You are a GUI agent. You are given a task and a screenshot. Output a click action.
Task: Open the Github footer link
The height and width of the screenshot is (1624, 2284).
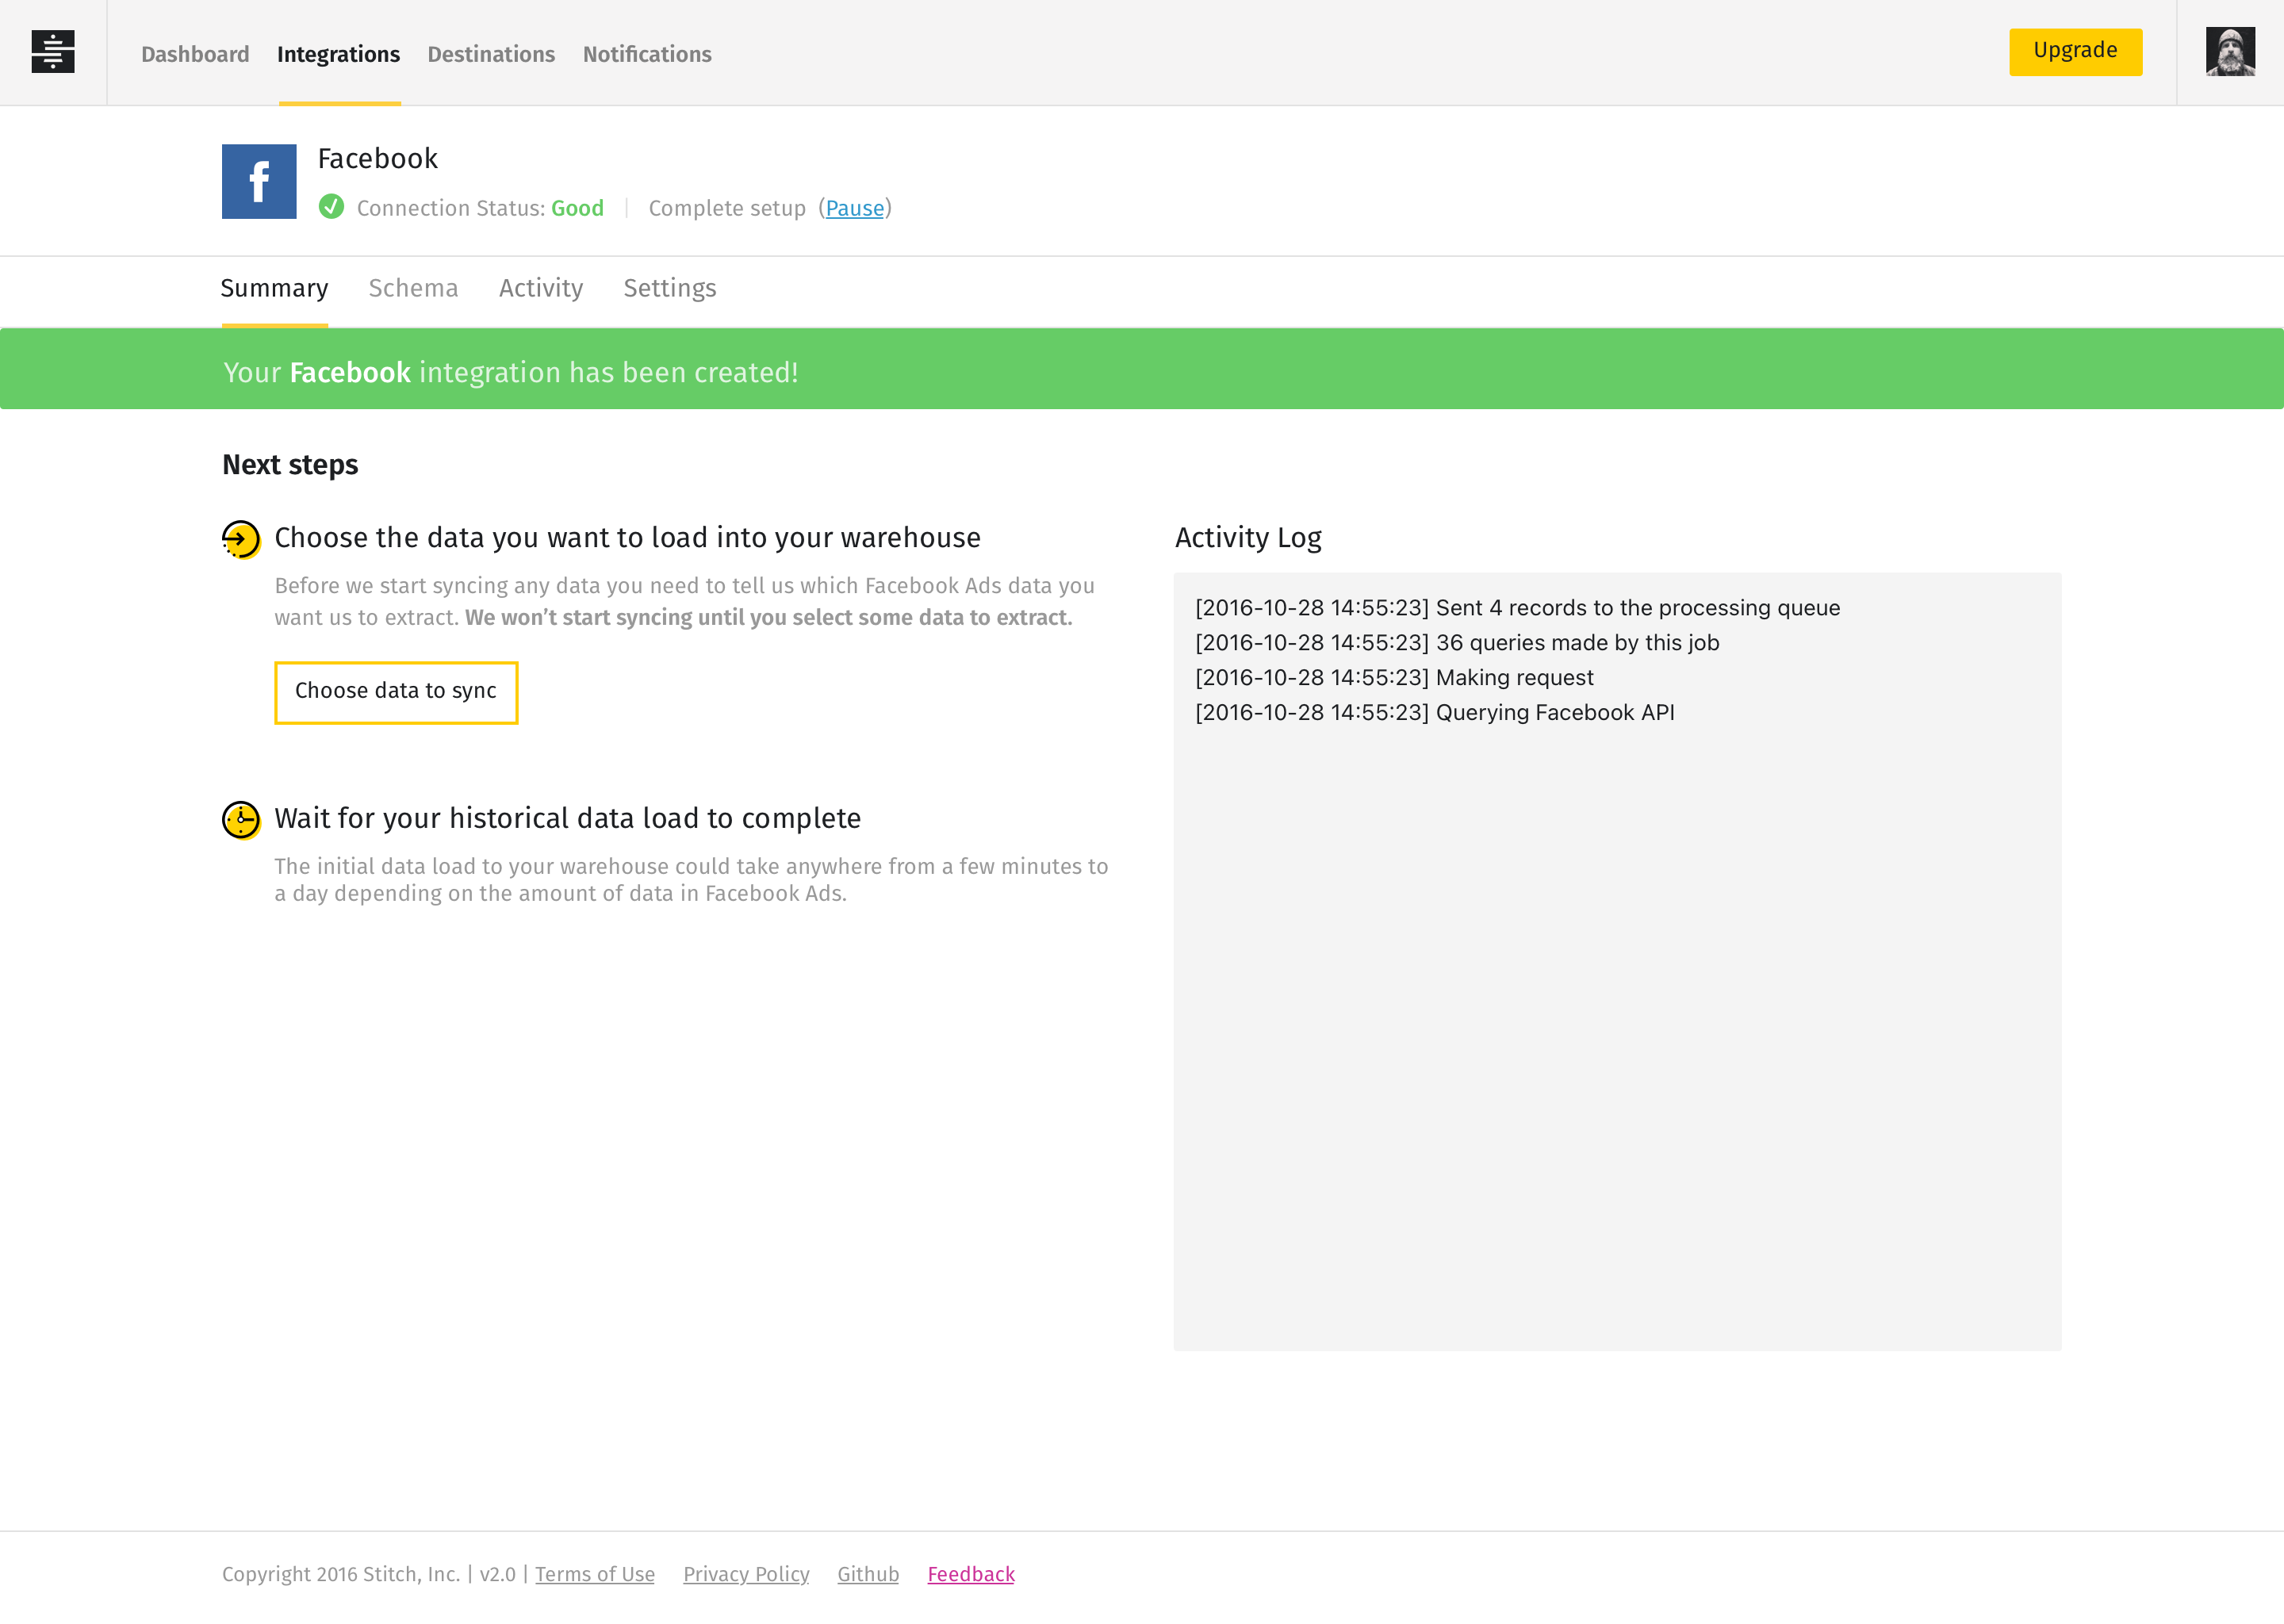[x=868, y=1573]
